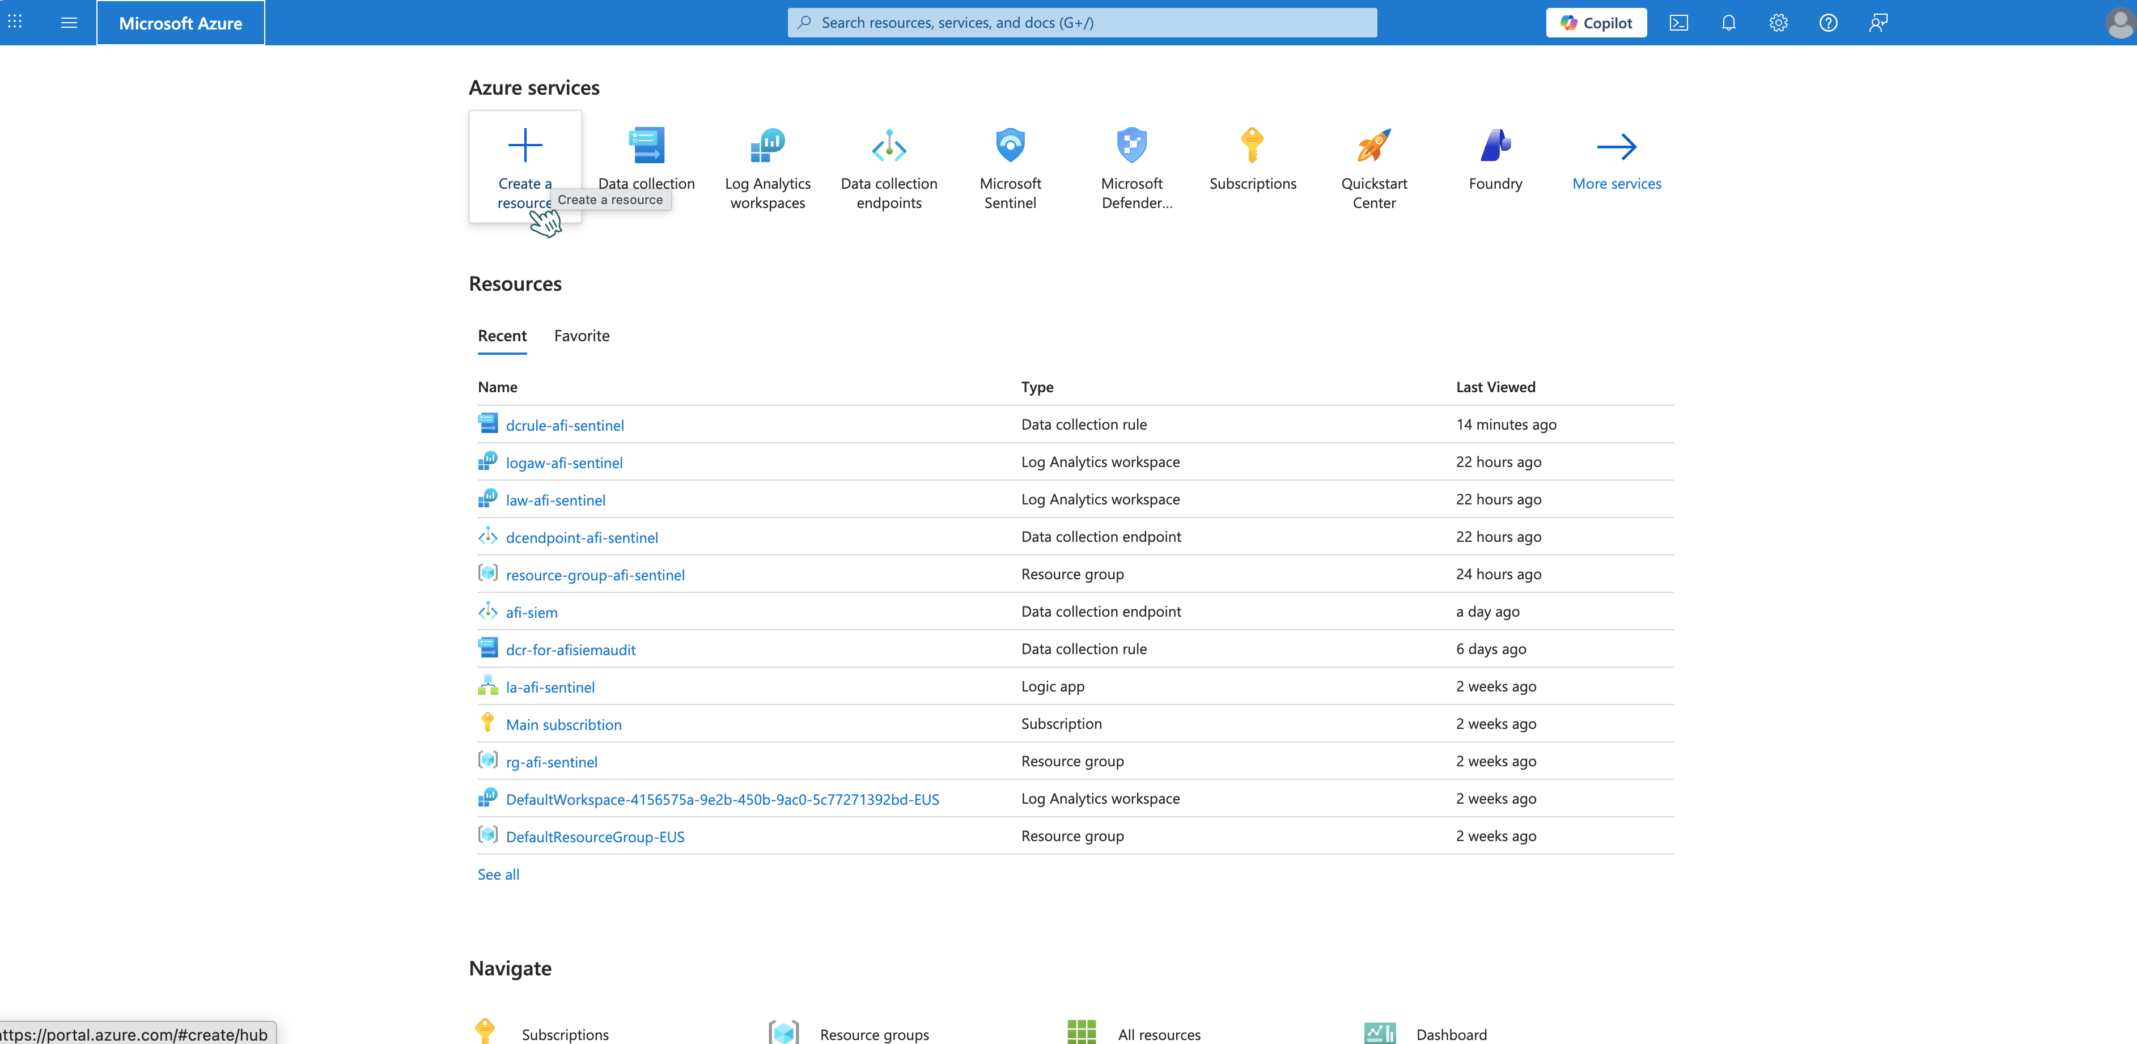Open Data collection rules service icon
This screenshot has width=2137, height=1044.
[x=646, y=145]
